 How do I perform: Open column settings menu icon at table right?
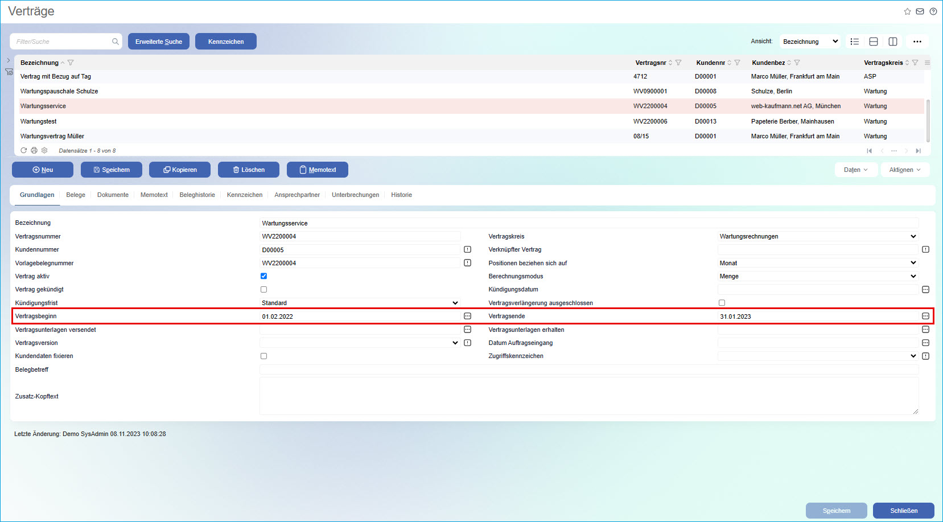(928, 63)
